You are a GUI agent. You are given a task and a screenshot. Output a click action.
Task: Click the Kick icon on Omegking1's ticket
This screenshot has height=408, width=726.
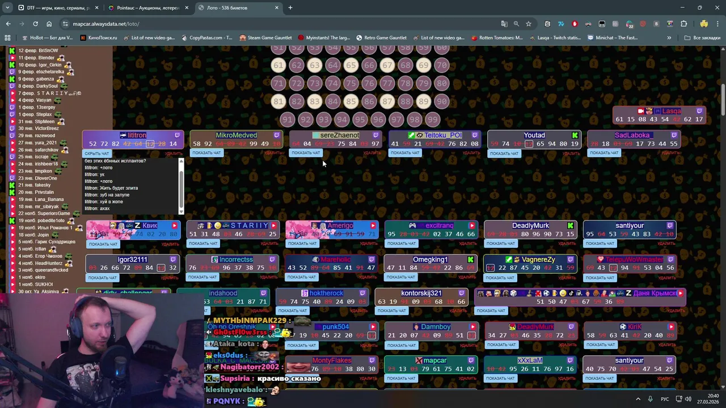tap(471, 260)
